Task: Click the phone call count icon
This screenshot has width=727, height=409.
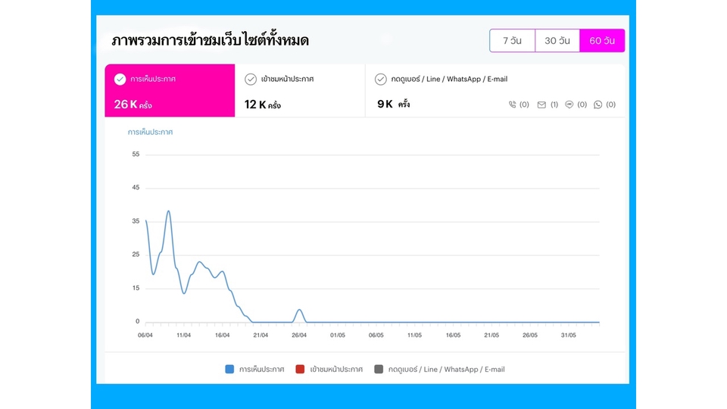Action: click(513, 105)
